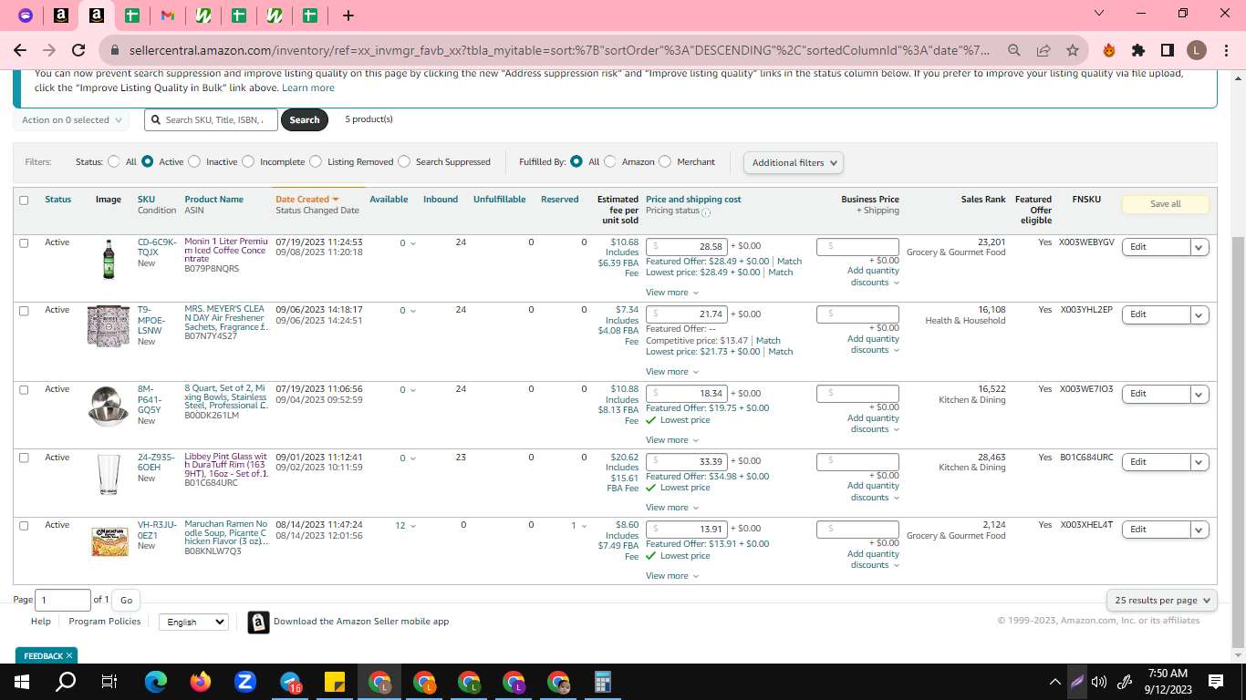Viewport: 1246px width, 700px height.
Task: Expand available quantity arrow for Maruchan row
Action: pyautogui.click(x=412, y=526)
